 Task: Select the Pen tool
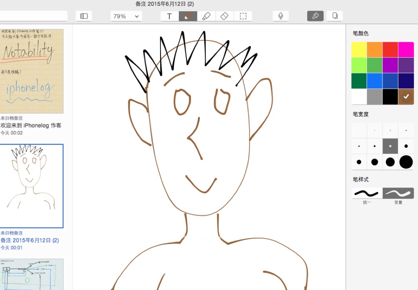(188, 16)
